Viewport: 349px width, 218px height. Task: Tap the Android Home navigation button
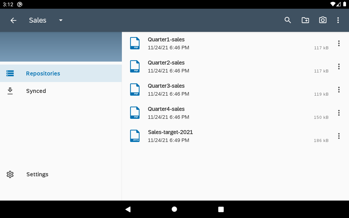click(x=174, y=209)
